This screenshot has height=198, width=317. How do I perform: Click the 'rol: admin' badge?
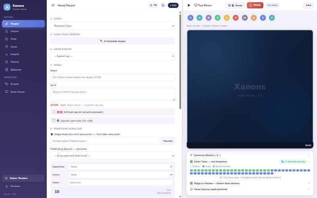click(272, 5)
